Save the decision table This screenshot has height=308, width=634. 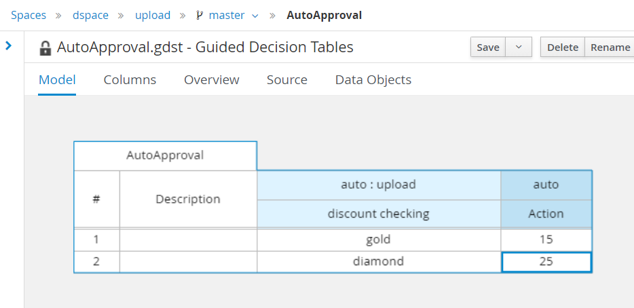click(x=488, y=47)
